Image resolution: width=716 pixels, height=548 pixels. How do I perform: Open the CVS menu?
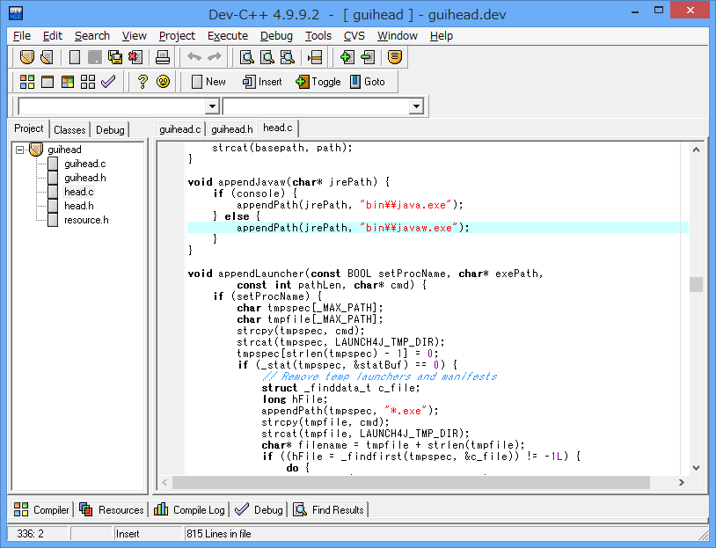coord(354,35)
